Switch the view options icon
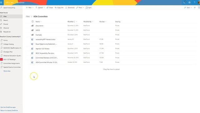The height and width of the screenshot is (113, 200). click(195, 8)
